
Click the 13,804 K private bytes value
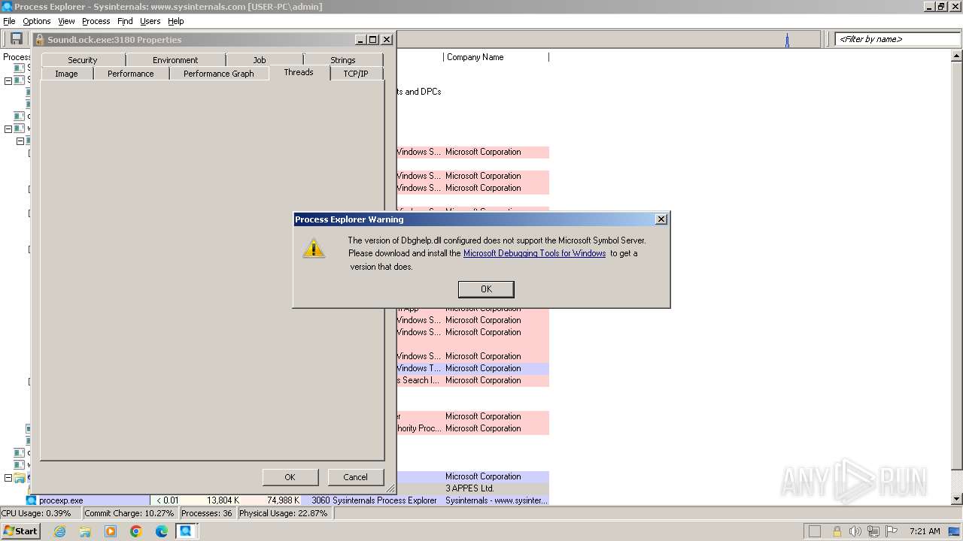(223, 500)
